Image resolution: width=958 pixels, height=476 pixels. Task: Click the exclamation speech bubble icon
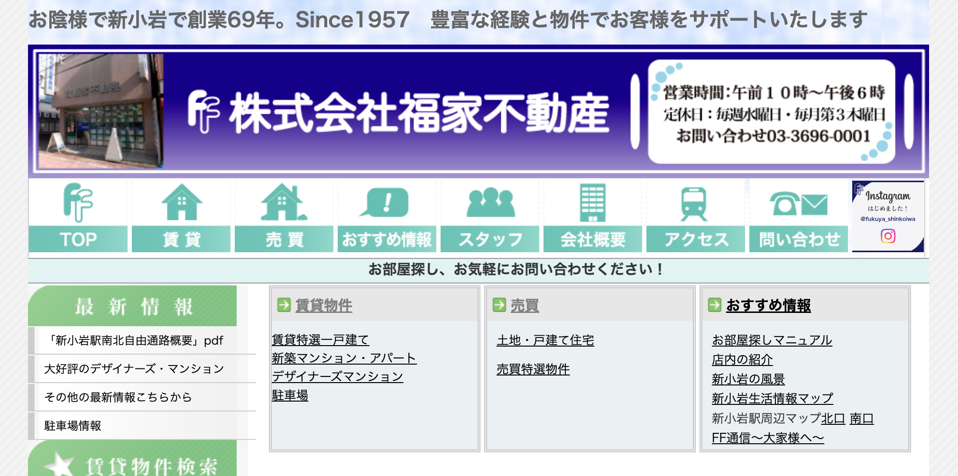coord(385,202)
